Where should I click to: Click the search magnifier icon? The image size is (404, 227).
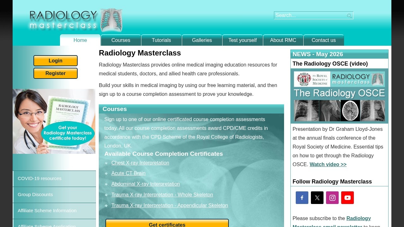349,15
